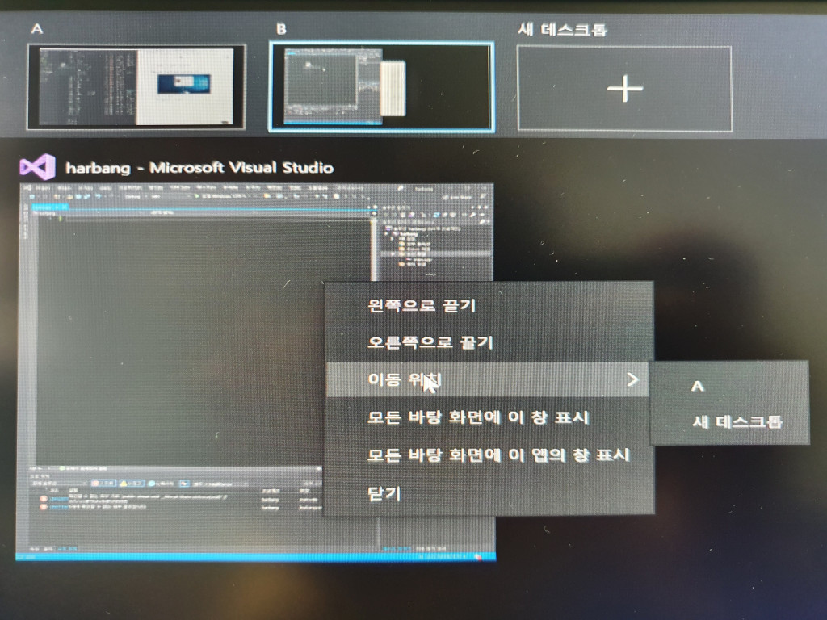Click the desktop A label
The width and height of the screenshot is (827, 620).
(x=37, y=28)
